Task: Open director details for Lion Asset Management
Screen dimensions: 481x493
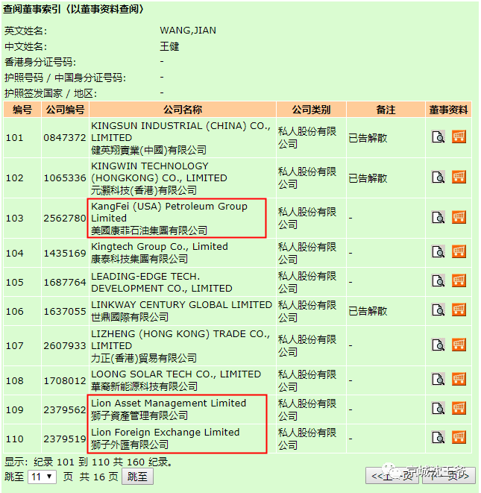Action: (x=438, y=409)
